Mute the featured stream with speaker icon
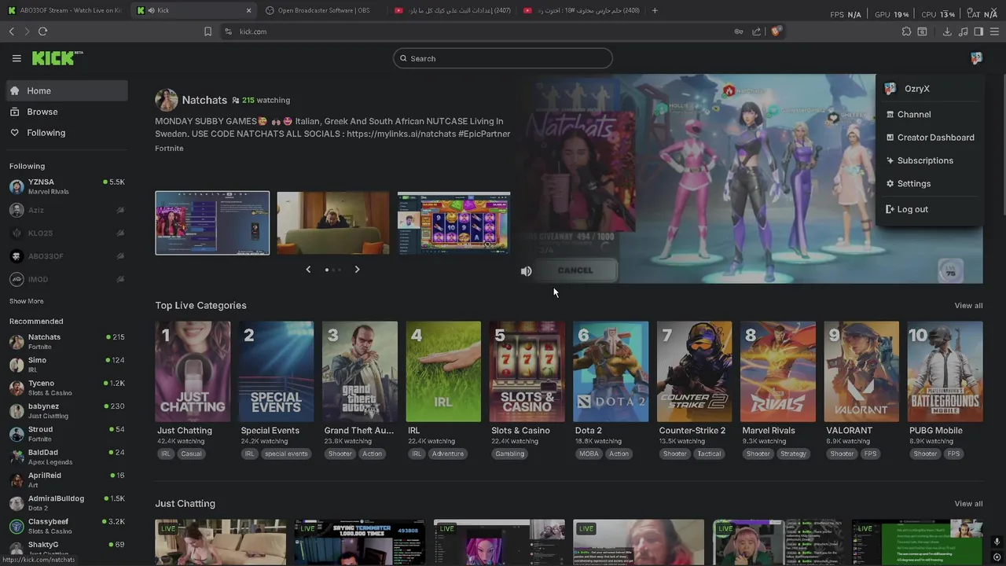Screen dimensions: 1006x566 coord(526,271)
